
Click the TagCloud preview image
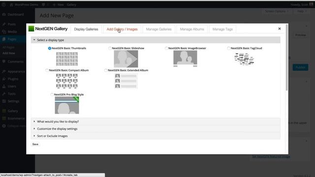click(x=244, y=59)
